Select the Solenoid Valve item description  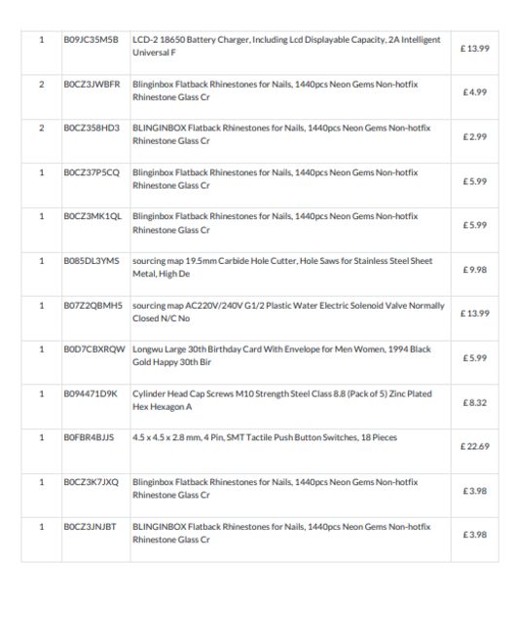click(x=288, y=312)
